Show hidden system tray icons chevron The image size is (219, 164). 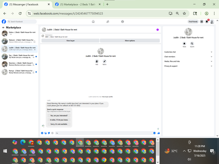tap(184, 151)
